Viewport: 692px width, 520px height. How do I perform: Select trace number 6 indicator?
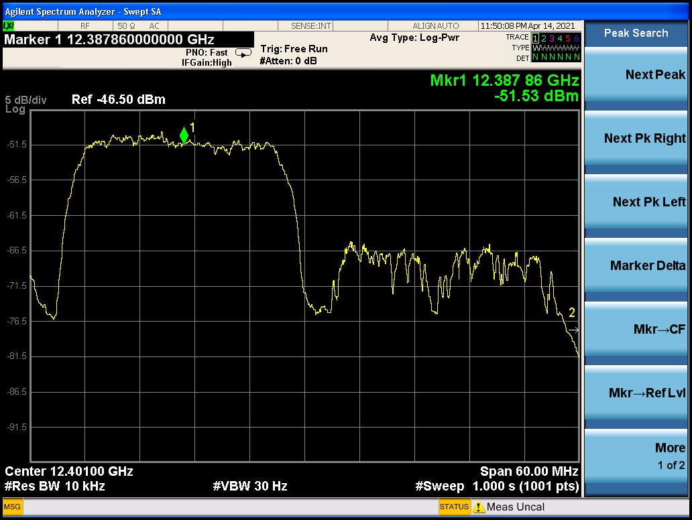(576, 38)
